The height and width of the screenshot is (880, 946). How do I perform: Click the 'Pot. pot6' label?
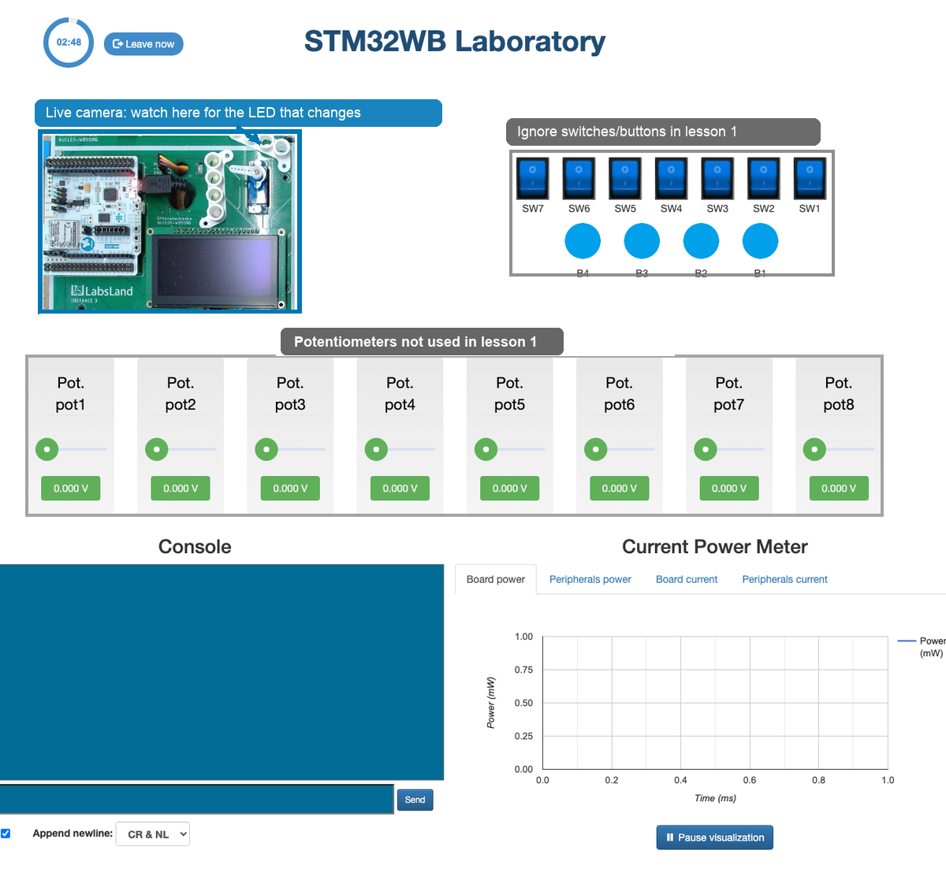pos(619,394)
